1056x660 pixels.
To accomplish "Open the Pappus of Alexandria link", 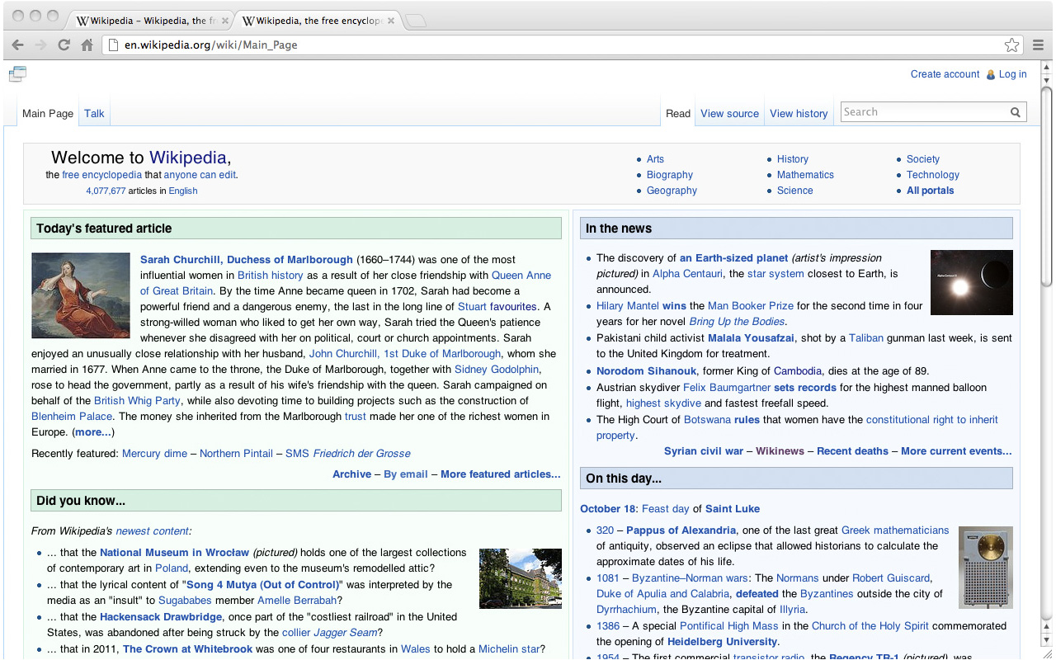I will pyautogui.click(x=681, y=530).
